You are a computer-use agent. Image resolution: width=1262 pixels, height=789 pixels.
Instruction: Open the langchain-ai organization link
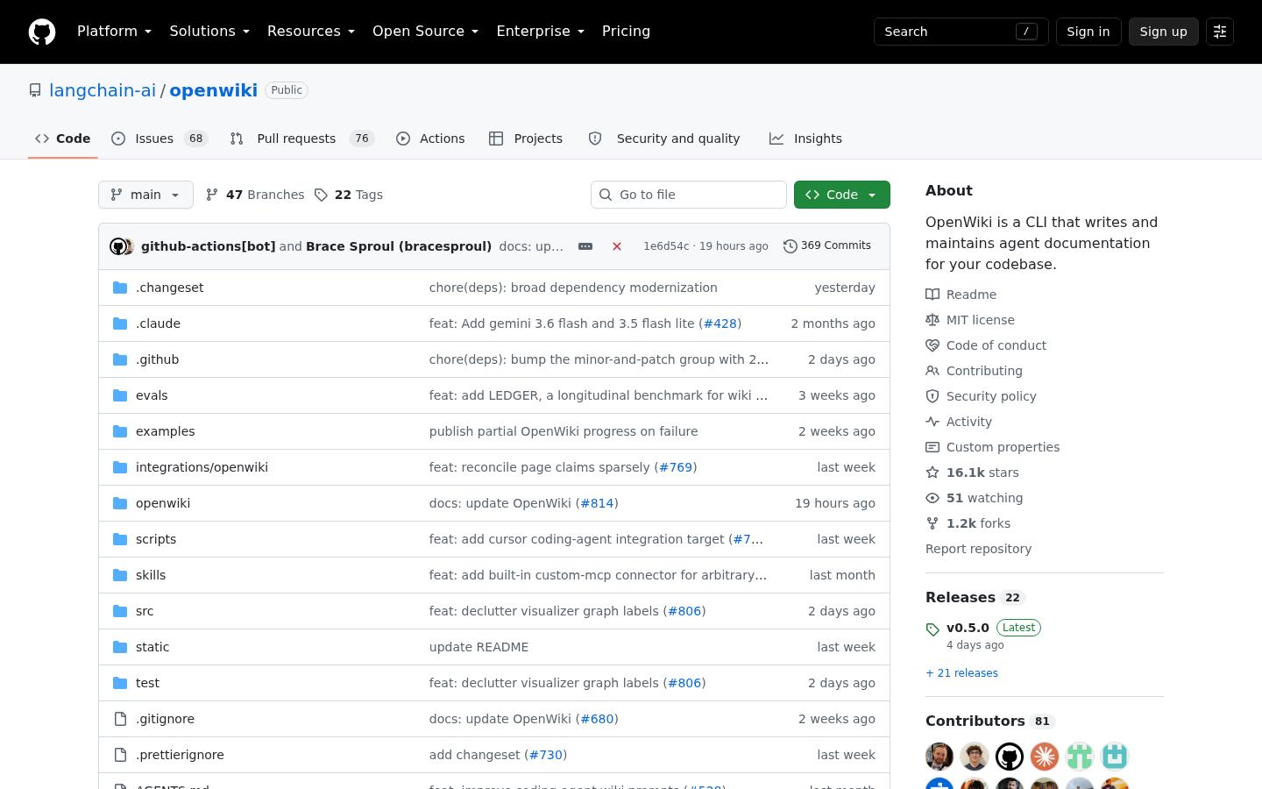[103, 90]
